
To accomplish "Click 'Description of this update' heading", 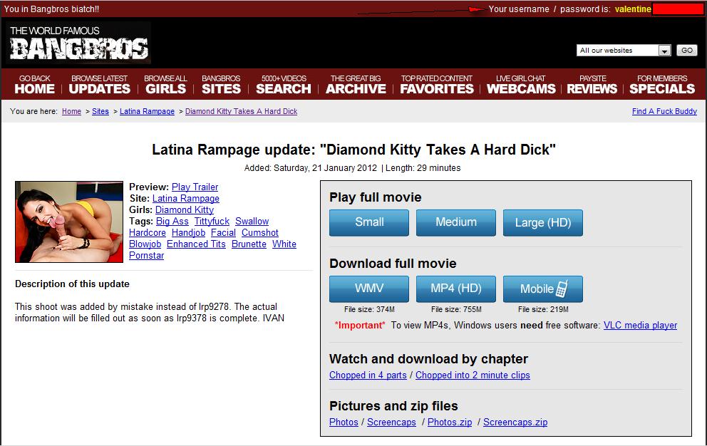I will [72, 284].
